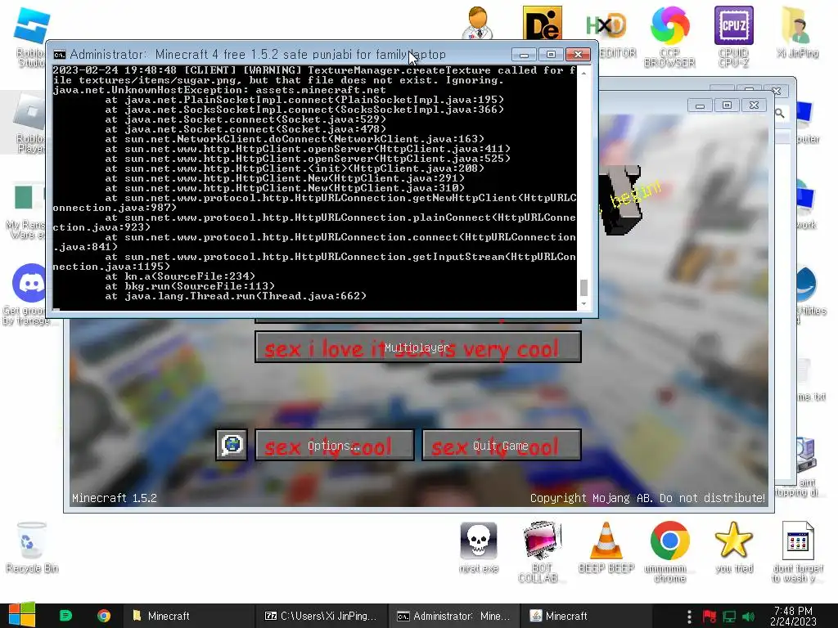This screenshot has width=838, height=628.
Task: Click the 'Minecraft 1.5.2' version text
Action: 115,498
